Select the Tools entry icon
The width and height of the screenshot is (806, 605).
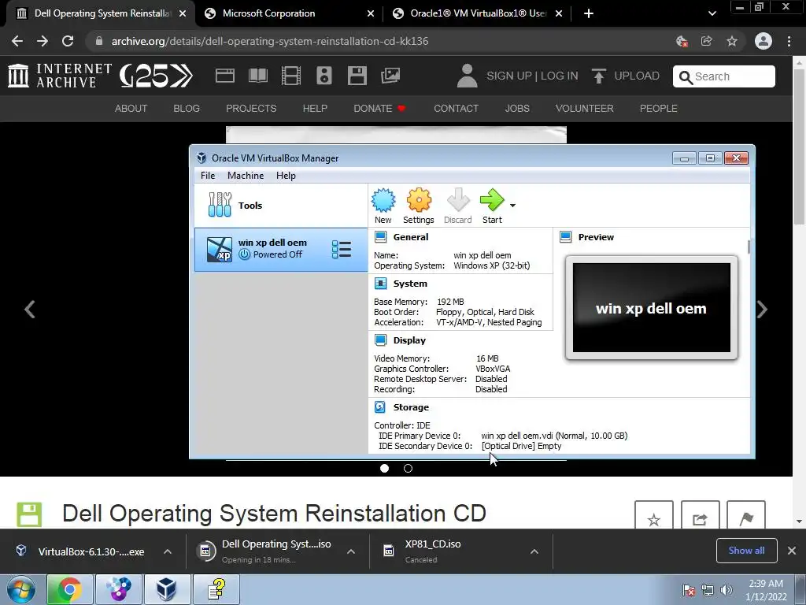(x=220, y=205)
